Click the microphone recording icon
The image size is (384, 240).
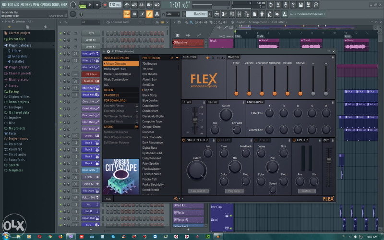pyautogui.click(x=286, y=5)
